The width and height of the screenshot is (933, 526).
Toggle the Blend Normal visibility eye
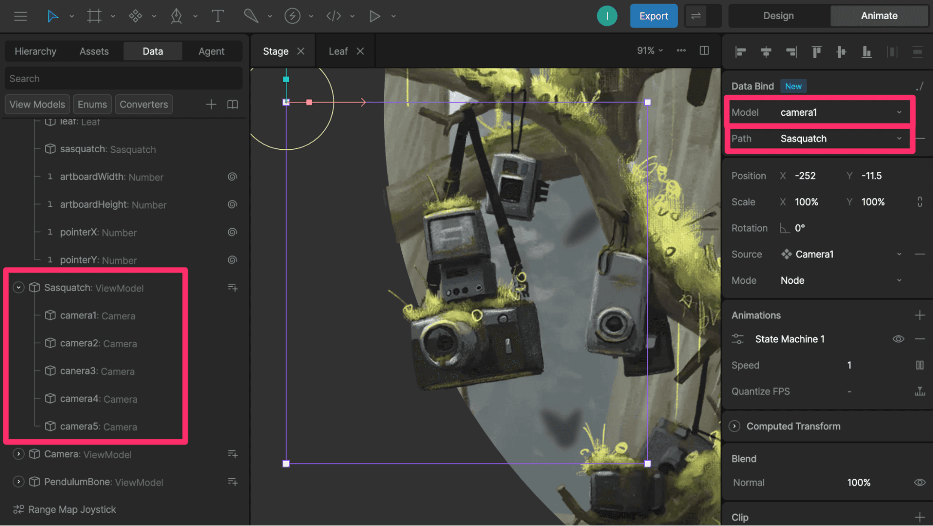919,483
